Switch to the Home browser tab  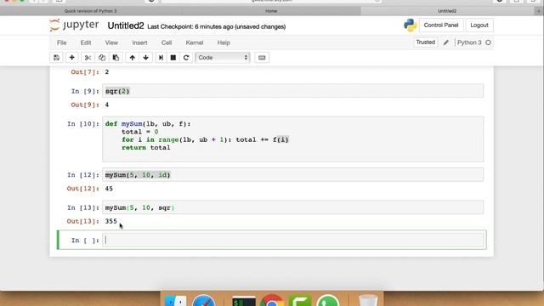point(271,11)
